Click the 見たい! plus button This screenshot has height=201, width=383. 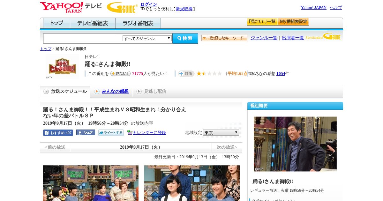tap(120, 73)
